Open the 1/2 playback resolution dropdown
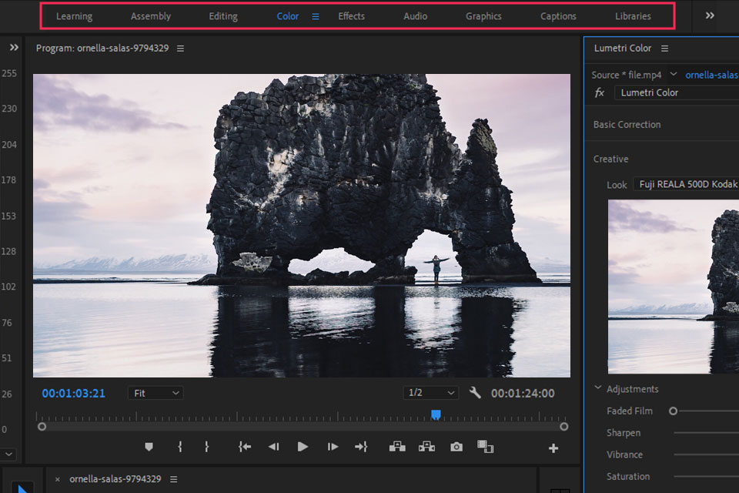The width and height of the screenshot is (739, 493). click(x=430, y=393)
